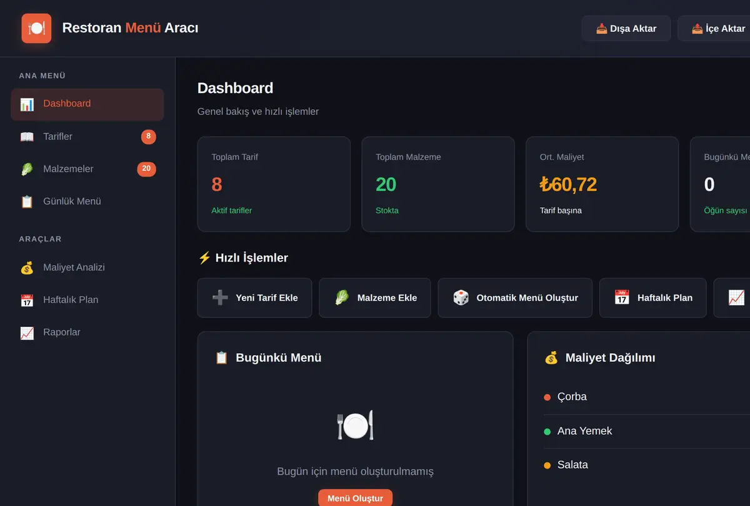Viewport: 750px width, 506px height.
Task: Click the Haftalık Plan calendar sidebar icon
Action: [27, 300]
